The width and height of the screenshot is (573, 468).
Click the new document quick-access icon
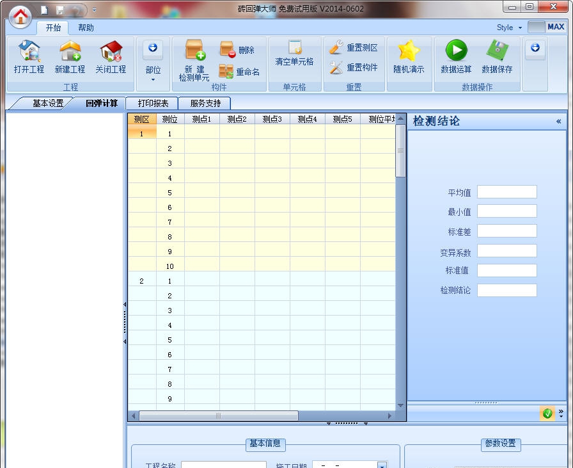44,10
